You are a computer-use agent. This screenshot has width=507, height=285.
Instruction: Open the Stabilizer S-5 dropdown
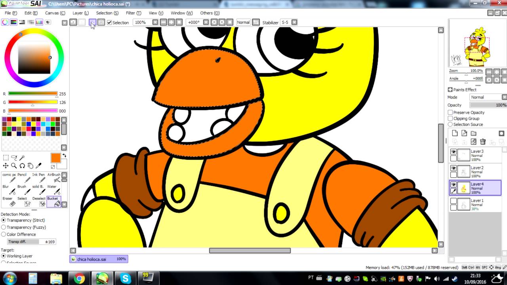pos(294,22)
